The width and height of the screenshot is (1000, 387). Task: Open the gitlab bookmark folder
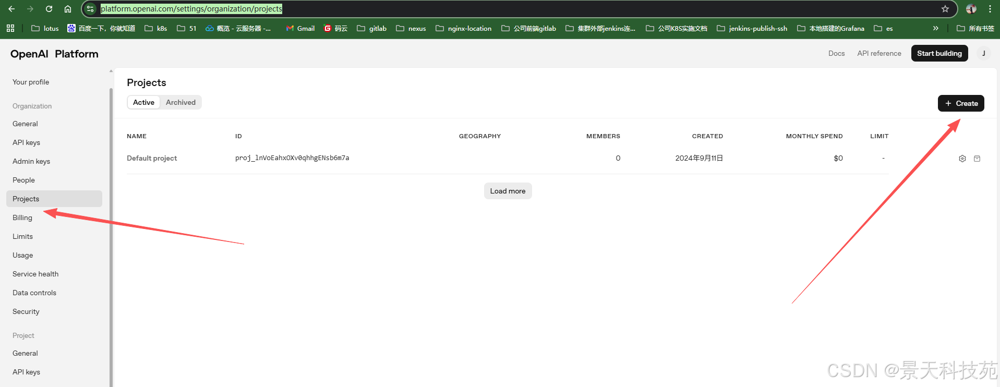(x=372, y=28)
